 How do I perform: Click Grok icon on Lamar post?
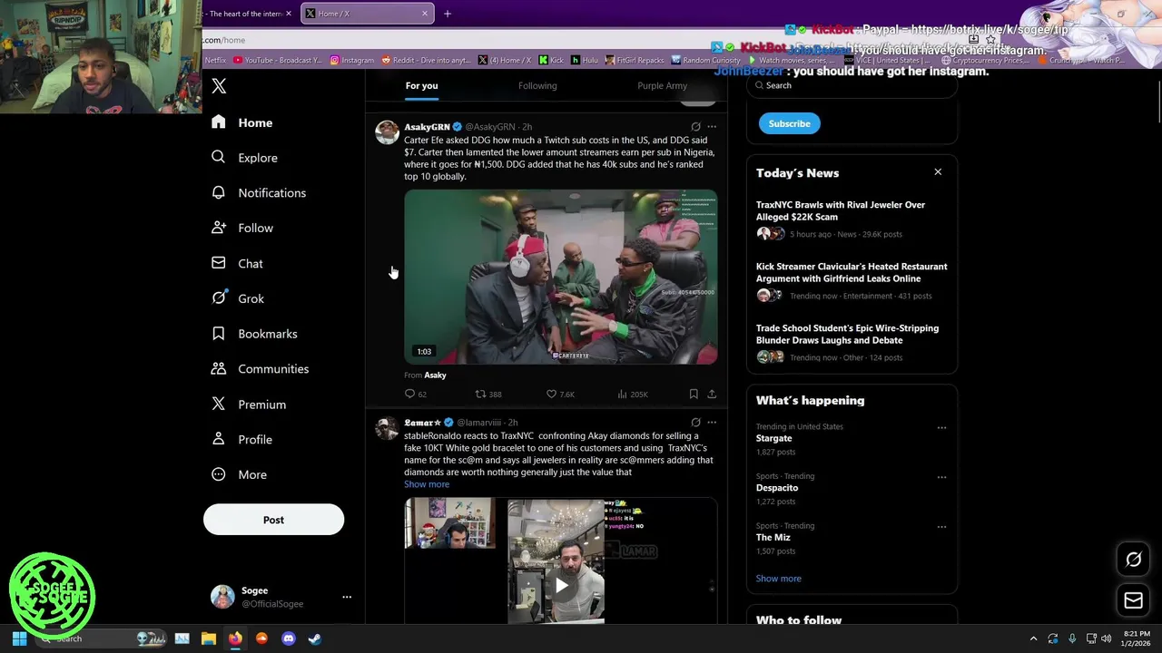point(695,423)
